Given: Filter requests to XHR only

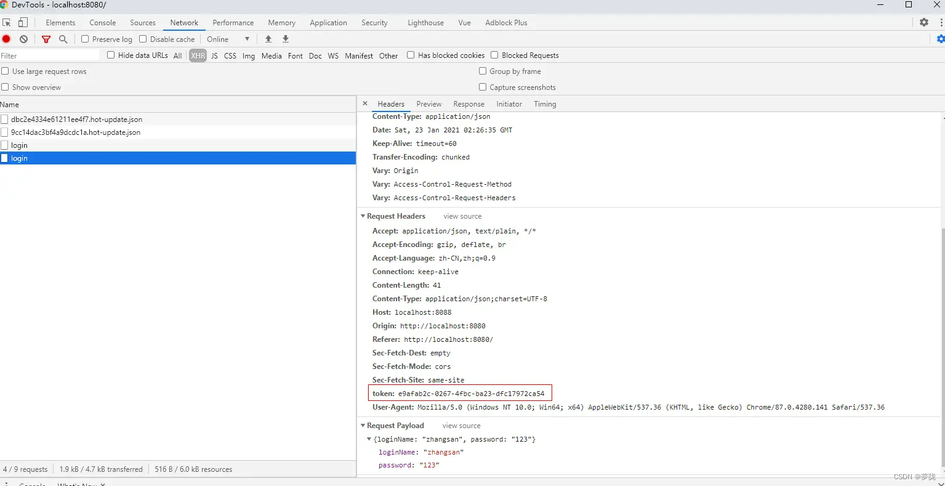Looking at the screenshot, I should pyautogui.click(x=198, y=55).
